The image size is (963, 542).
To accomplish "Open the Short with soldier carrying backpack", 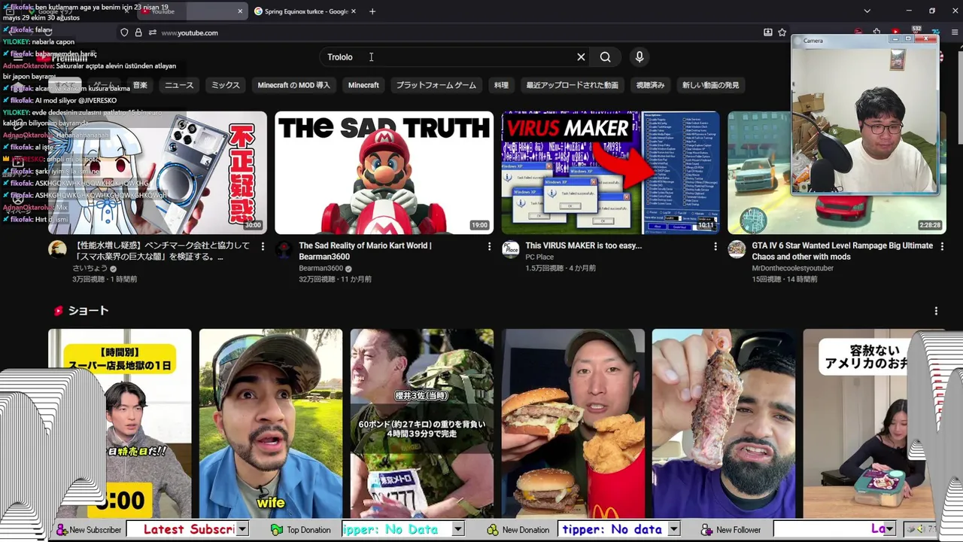I will [422, 423].
